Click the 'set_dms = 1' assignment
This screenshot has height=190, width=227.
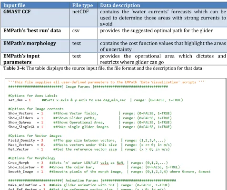(x=20, y=100)
